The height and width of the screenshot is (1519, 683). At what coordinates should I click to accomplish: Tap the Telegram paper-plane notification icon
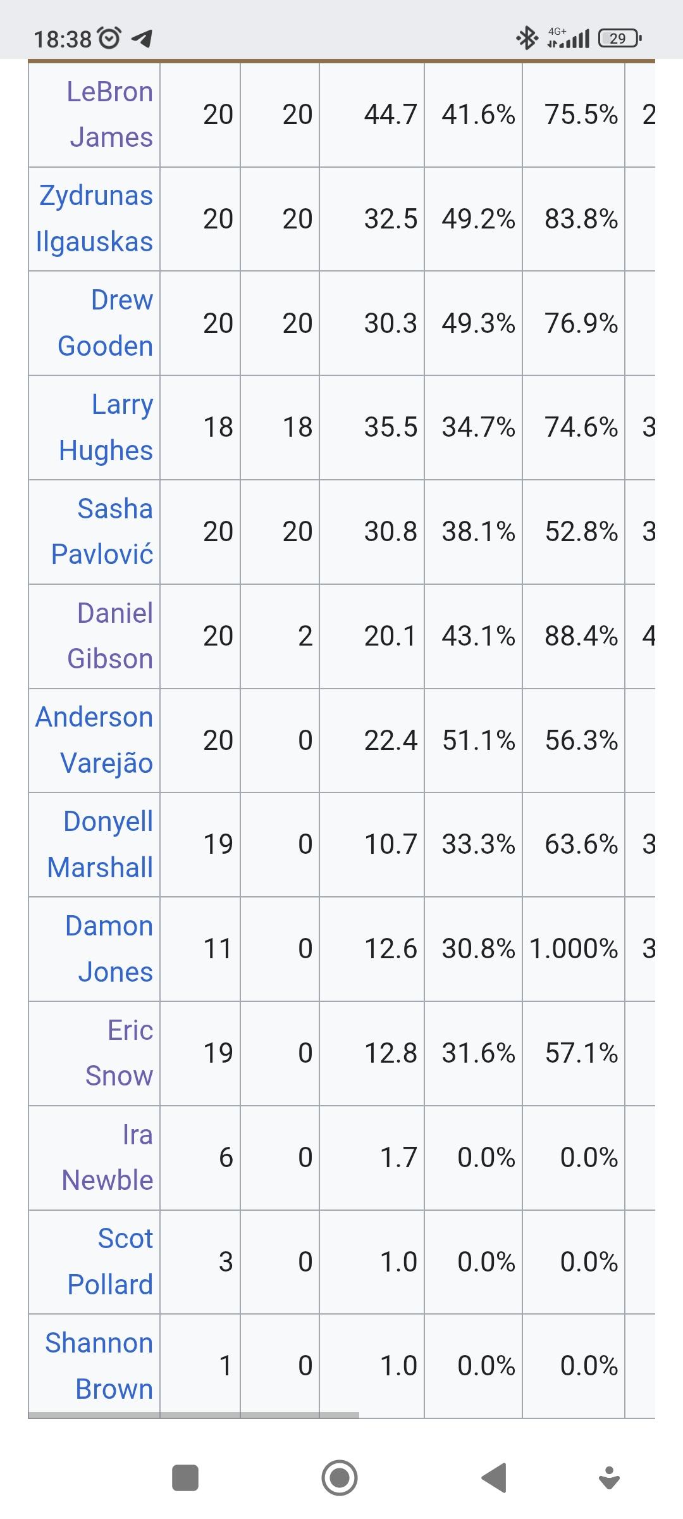coord(142,39)
